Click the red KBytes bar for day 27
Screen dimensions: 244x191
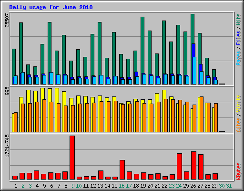pyautogui.click(x=201, y=167)
